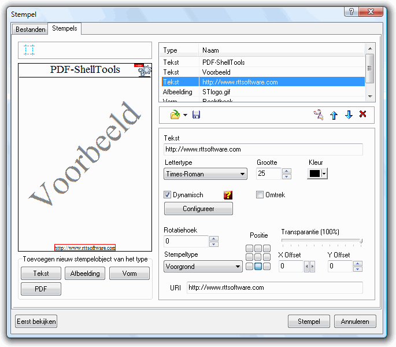Open the Stempeltype Voorgrond dropdown
Image resolution: width=396 pixels, height=347 pixels.
pos(203,267)
